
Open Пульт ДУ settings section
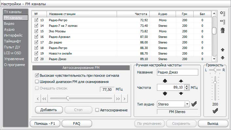point(12,47)
